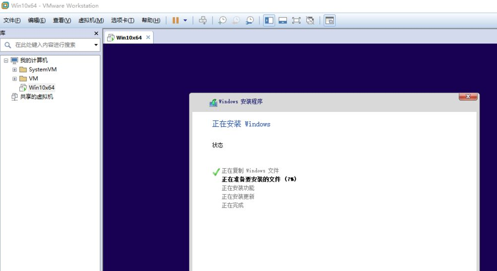Open the 虚拟机 (VM) menu
The height and width of the screenshot is (271, 497).
point(91,20)
